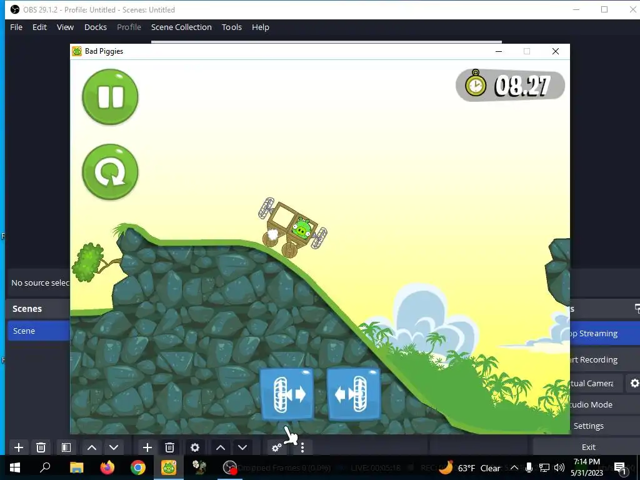Viewport: 640px width, 480px height.
Task: Open advanced audio properties gears icon
Action: click(x=277, y=447)
